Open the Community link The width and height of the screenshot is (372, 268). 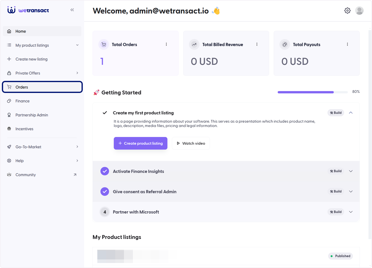42,175
